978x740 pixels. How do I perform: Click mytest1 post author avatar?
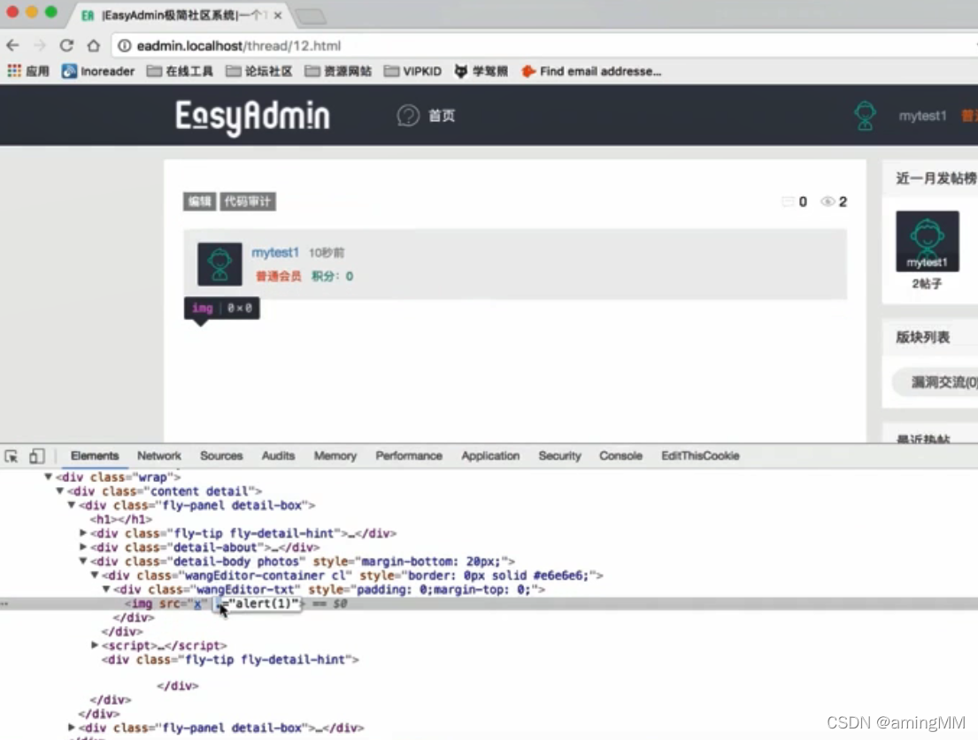219,264
